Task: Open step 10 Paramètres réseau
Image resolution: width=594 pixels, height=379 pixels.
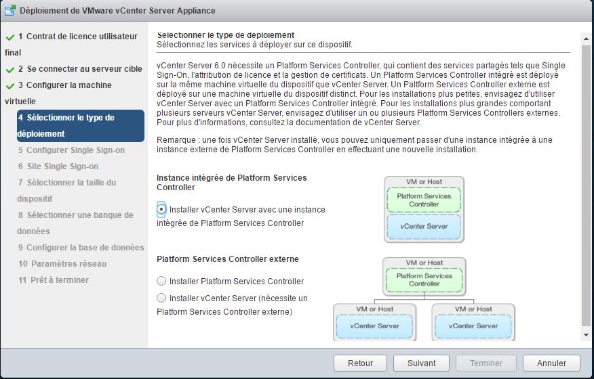Action: click(x=62, y=264)
